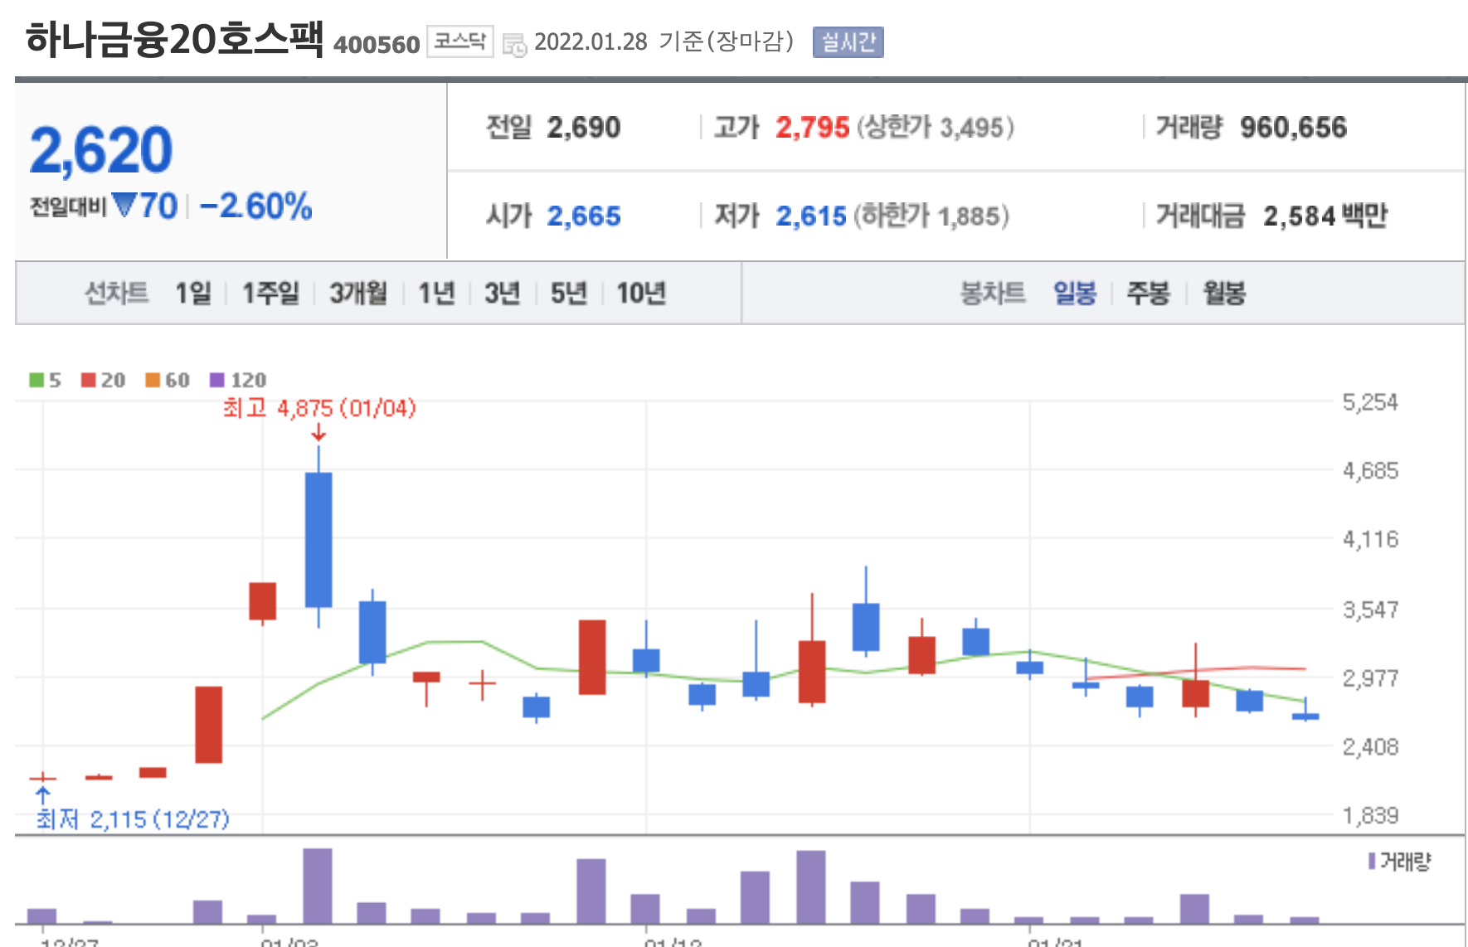Screen dimensions: 1468x947
Task: Click the tallest volume bar beside 01/03
Action: (318, 886)
